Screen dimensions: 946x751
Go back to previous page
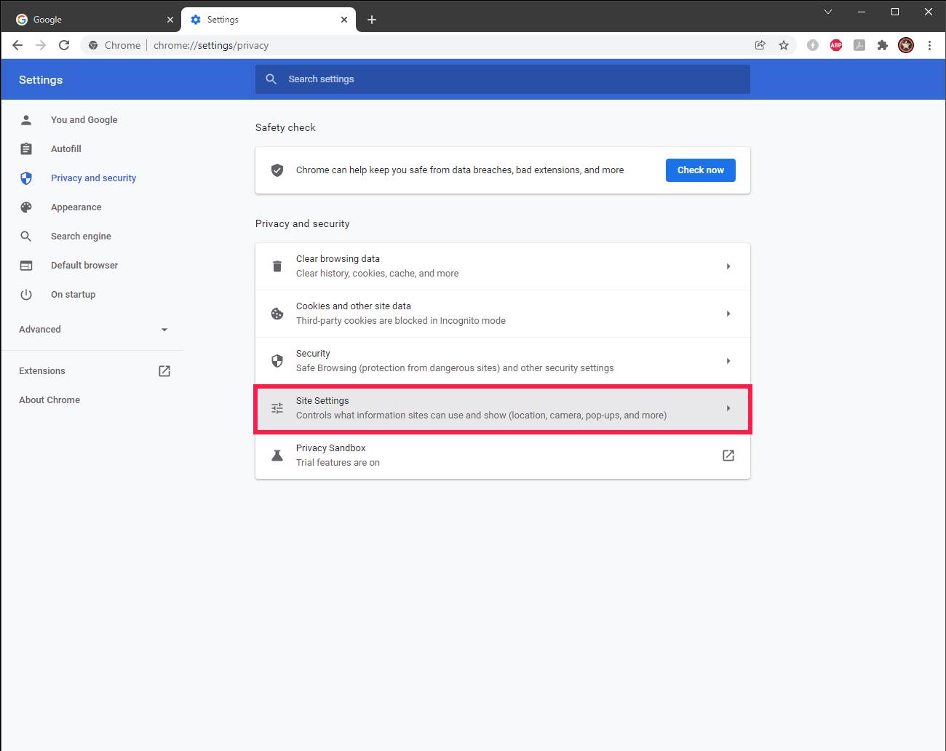tap(17, 45)
